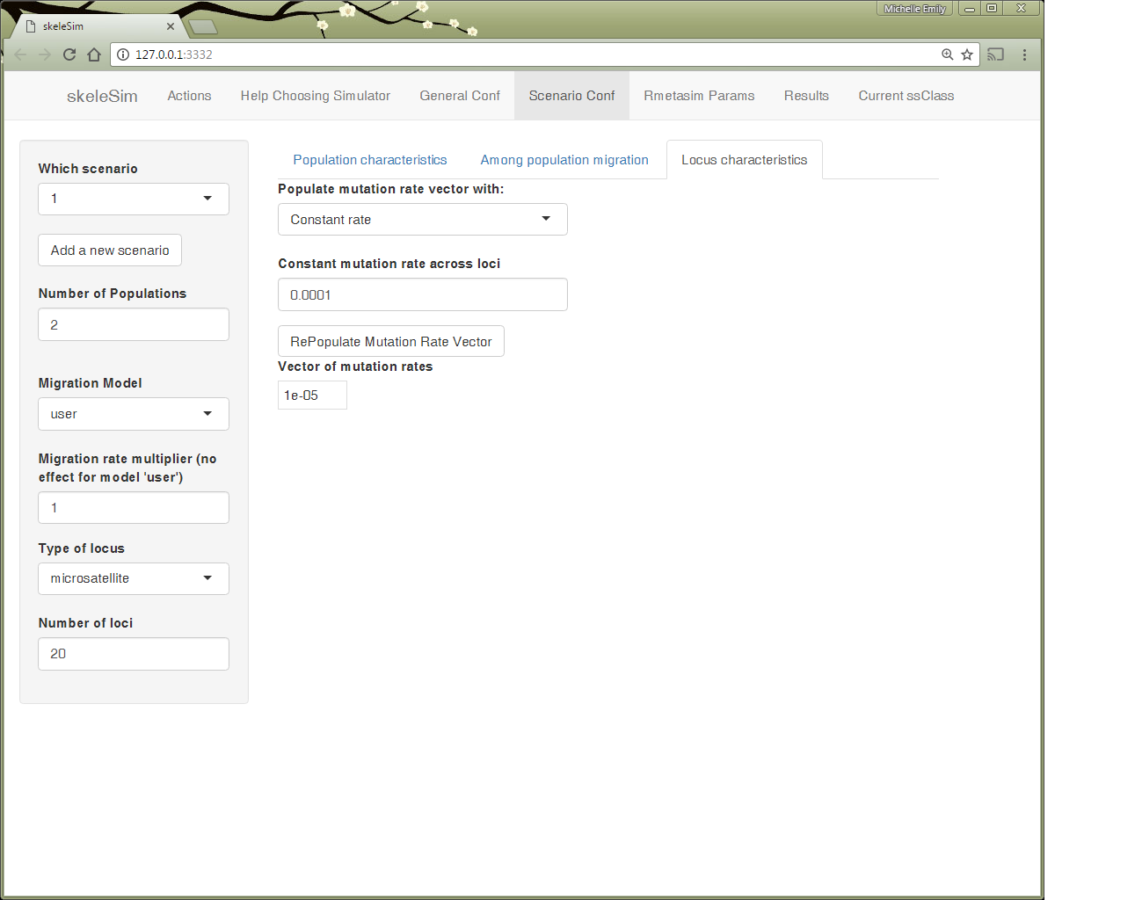Maximize the browser window
Viewport: 1135px width, 900px height.
(992, 9)
